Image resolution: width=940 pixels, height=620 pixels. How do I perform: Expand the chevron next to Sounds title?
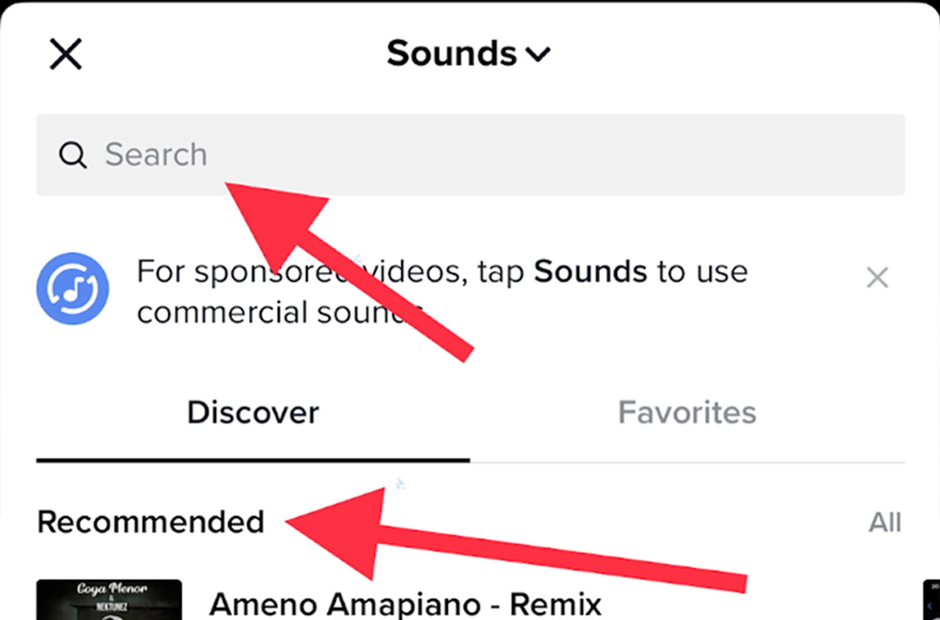pos(538,55)
